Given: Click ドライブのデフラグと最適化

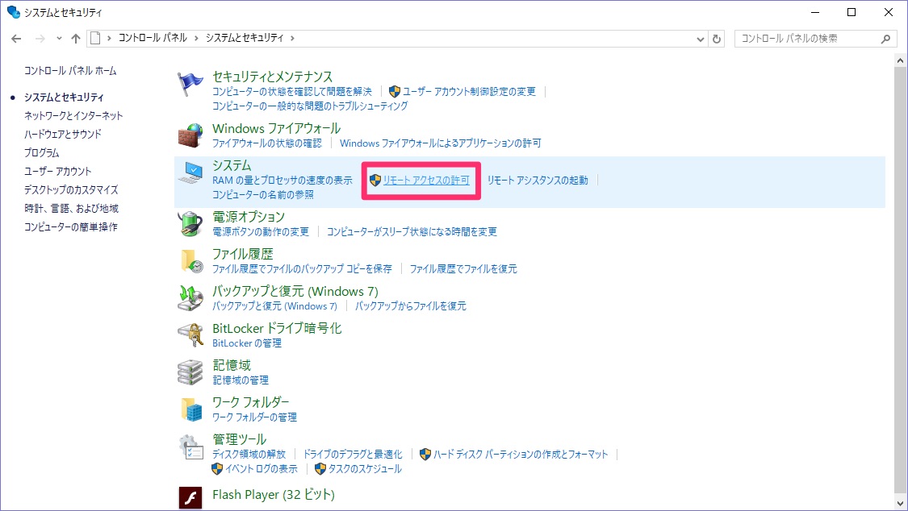Looking at the screenshot, I should (353, 455).
